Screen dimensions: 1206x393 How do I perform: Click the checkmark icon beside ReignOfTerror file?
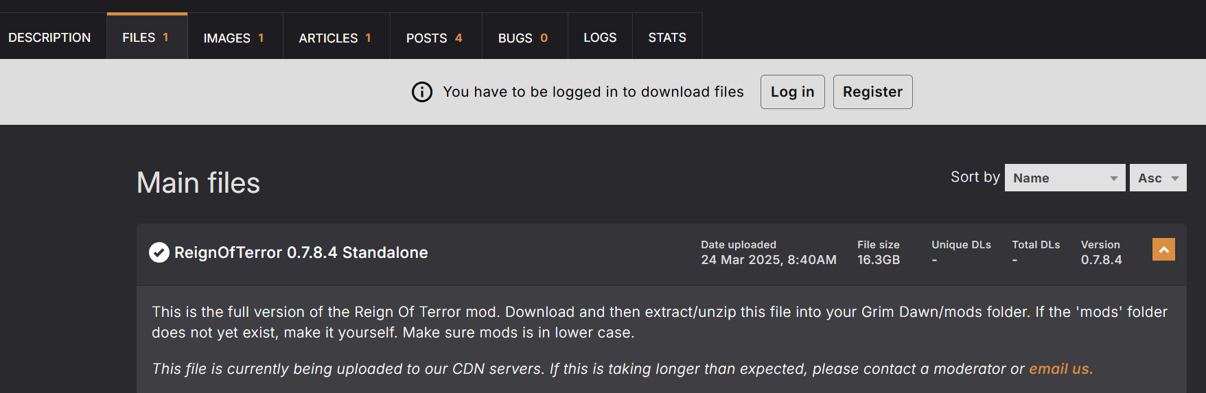[x=159, y=252]
